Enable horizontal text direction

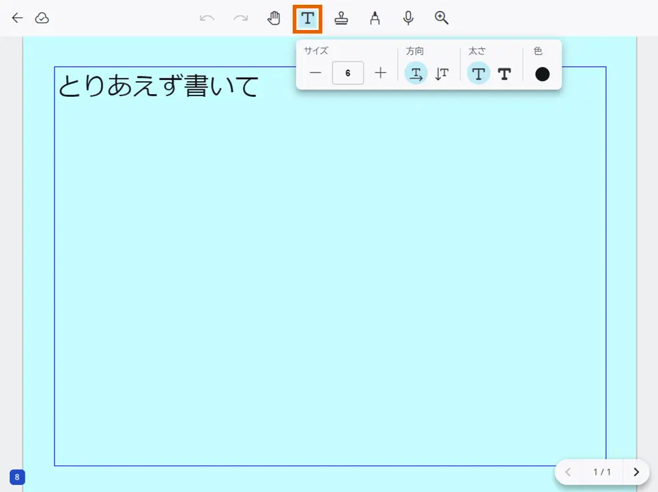click(416, 73)
